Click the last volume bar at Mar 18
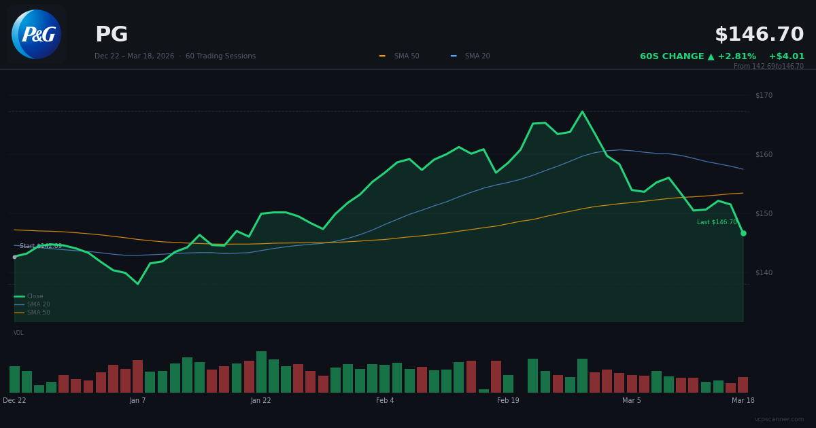 [743, 385]
